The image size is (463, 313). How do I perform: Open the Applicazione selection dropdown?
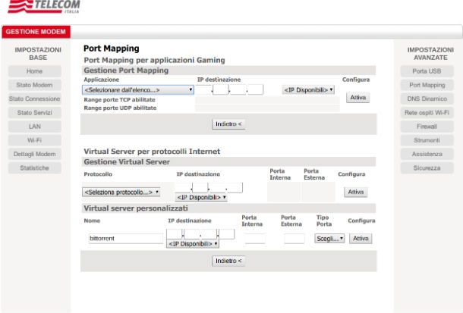[x=138, y=90]
